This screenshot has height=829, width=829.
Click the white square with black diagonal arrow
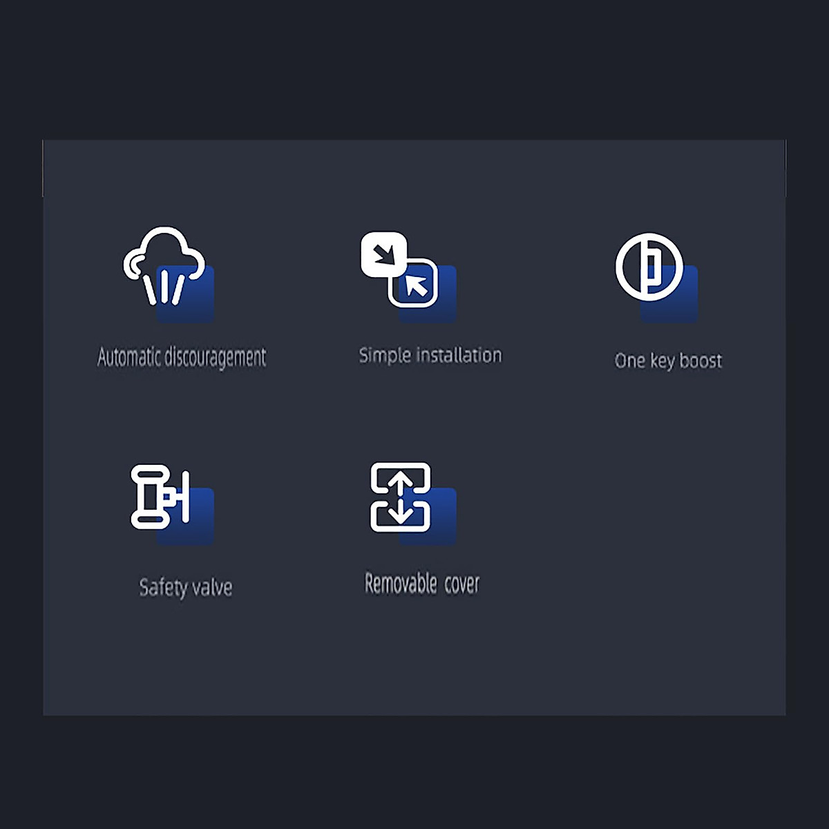click(383, 255)
